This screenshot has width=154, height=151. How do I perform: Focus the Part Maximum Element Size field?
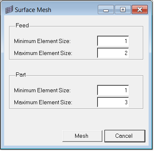[113, 102]
